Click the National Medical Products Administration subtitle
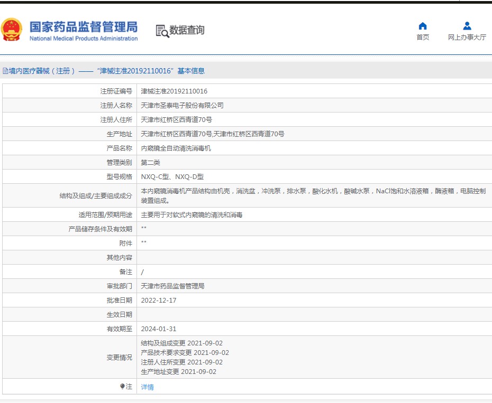The width and height of the screenshot is (492, 403). [x=83, y=39]
